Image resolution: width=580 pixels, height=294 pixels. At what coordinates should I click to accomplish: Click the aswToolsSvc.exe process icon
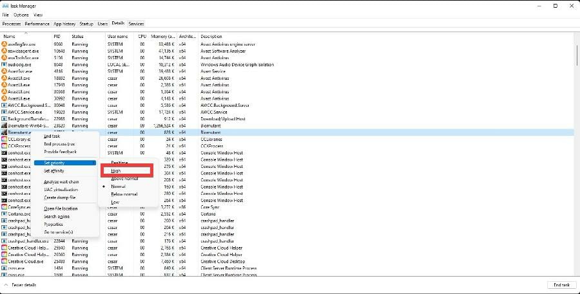[5, 58]
